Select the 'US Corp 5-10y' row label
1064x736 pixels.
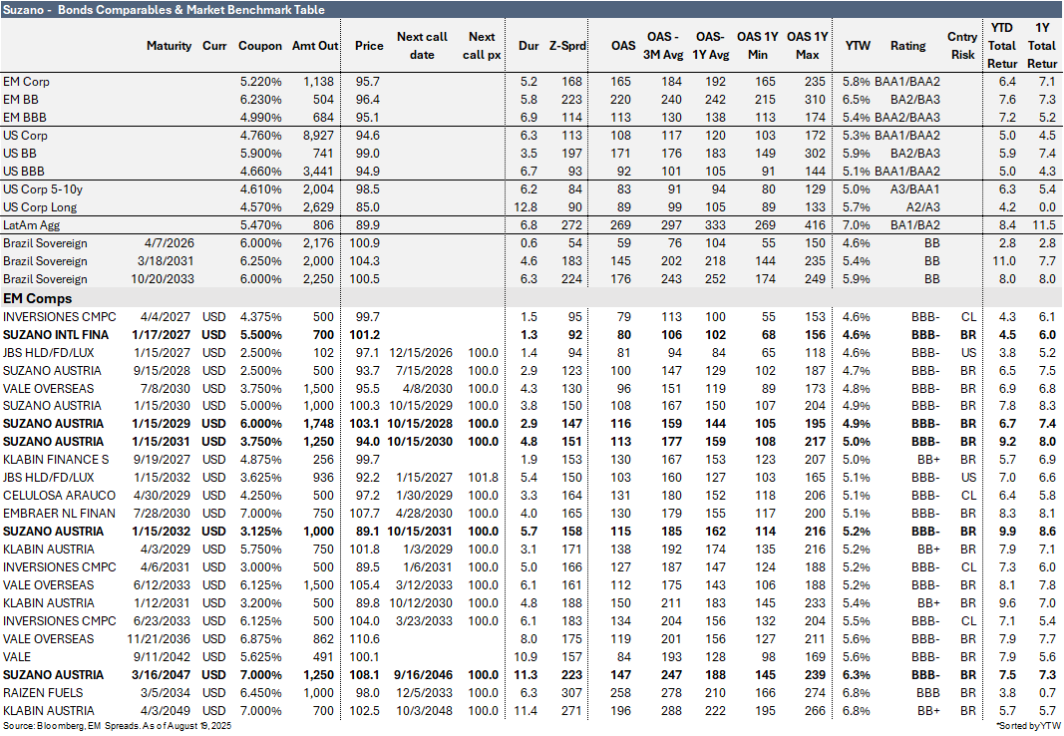43,189
